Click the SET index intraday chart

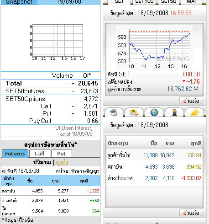pyautogui.click(x=154, y=48)
